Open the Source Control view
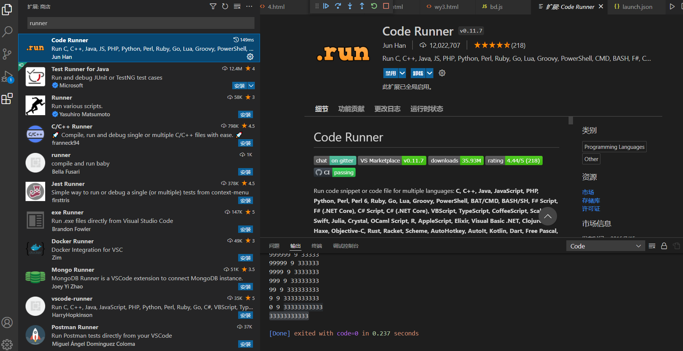Image resolution: width=683 pixels, height=351 pixels. click(7, 54)
